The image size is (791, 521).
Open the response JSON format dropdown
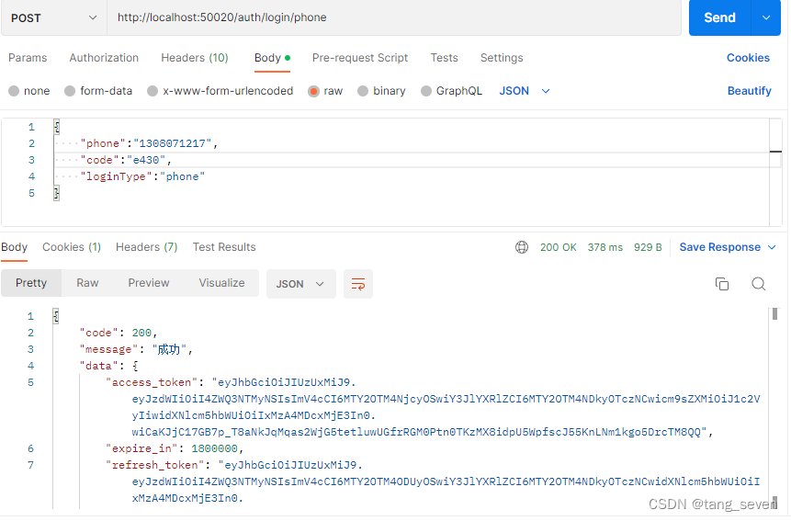(300, 284)
